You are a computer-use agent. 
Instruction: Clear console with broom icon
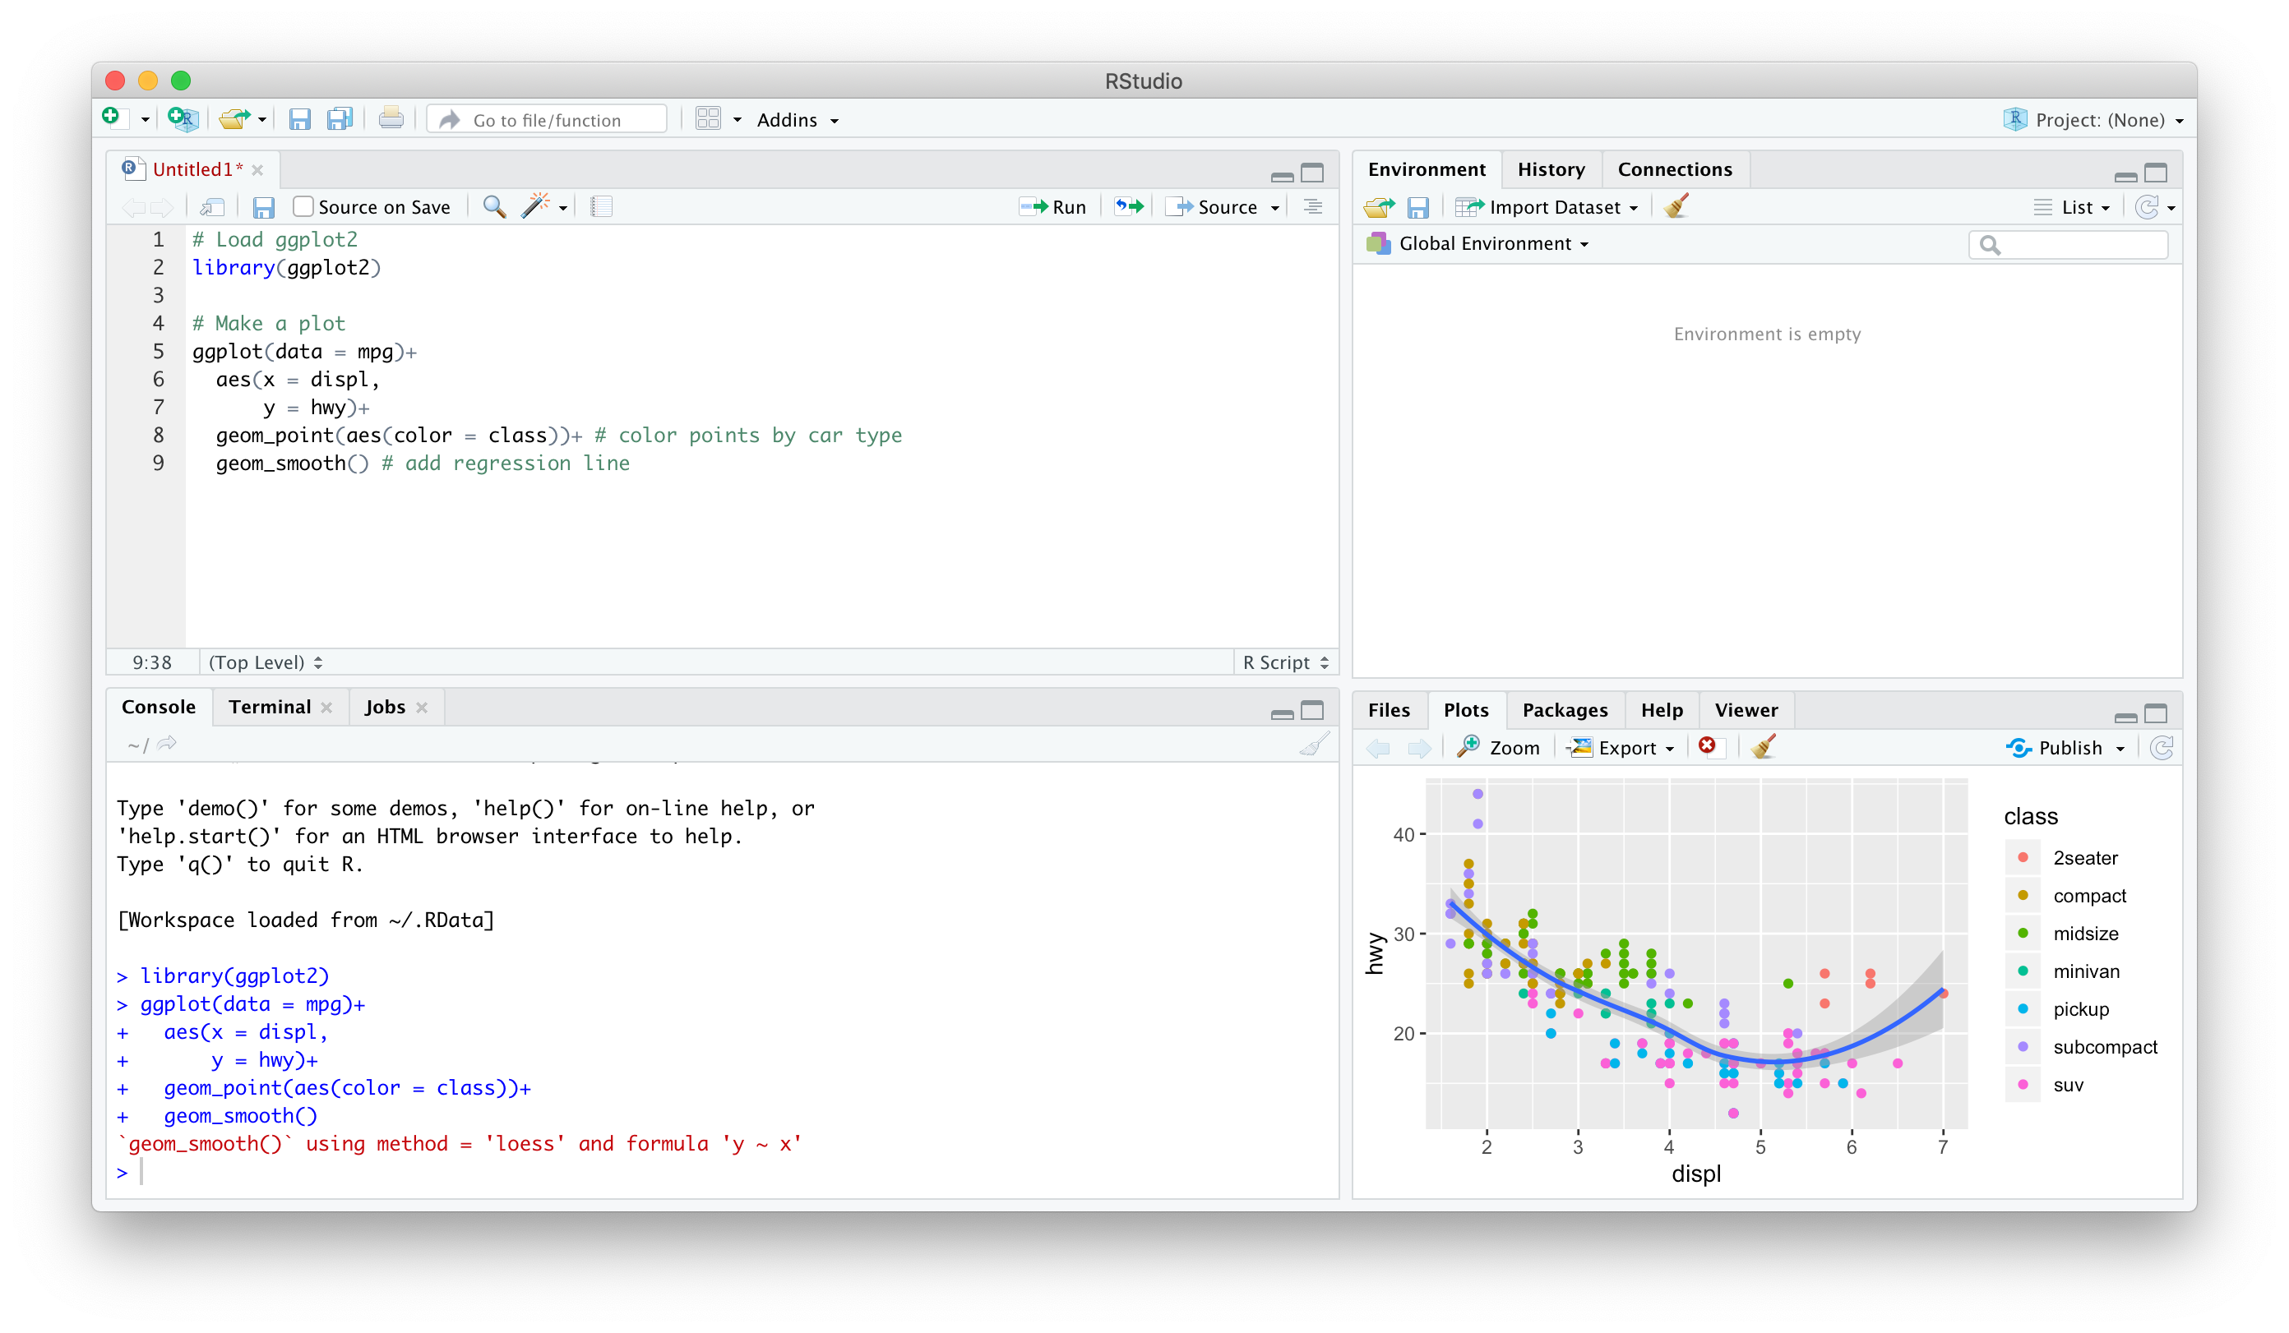[x=1313, y=745]
